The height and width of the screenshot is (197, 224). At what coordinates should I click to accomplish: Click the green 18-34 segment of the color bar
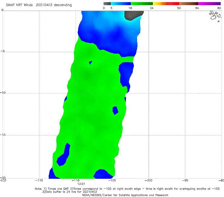pyautogui.click(x=142, y=4)
